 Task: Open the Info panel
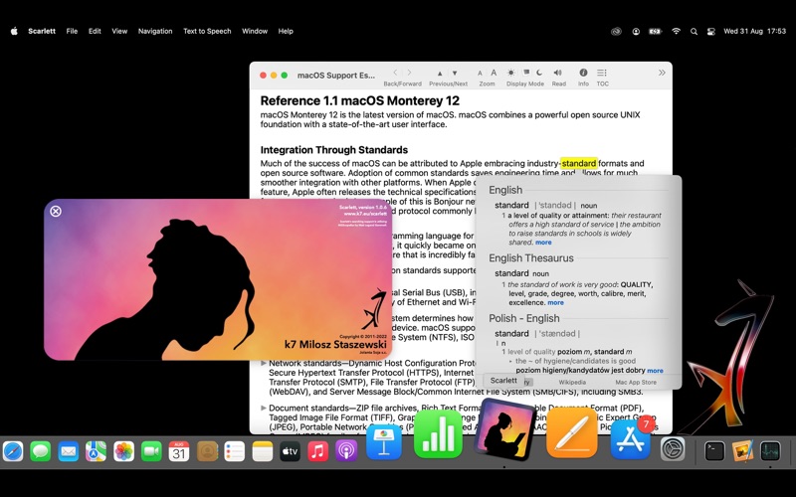coord(583,73)
